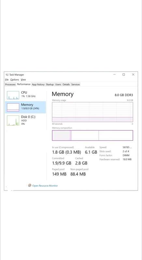Switch to the App history tab
This screenshot has width=142, height=260.
pyautogui.click(x=38, y=84)
